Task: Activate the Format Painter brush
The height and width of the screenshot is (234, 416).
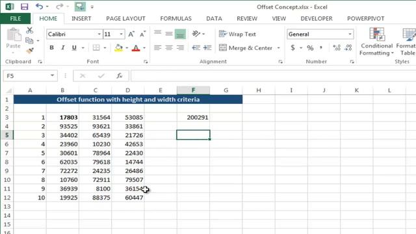Action: coord(30,51)
